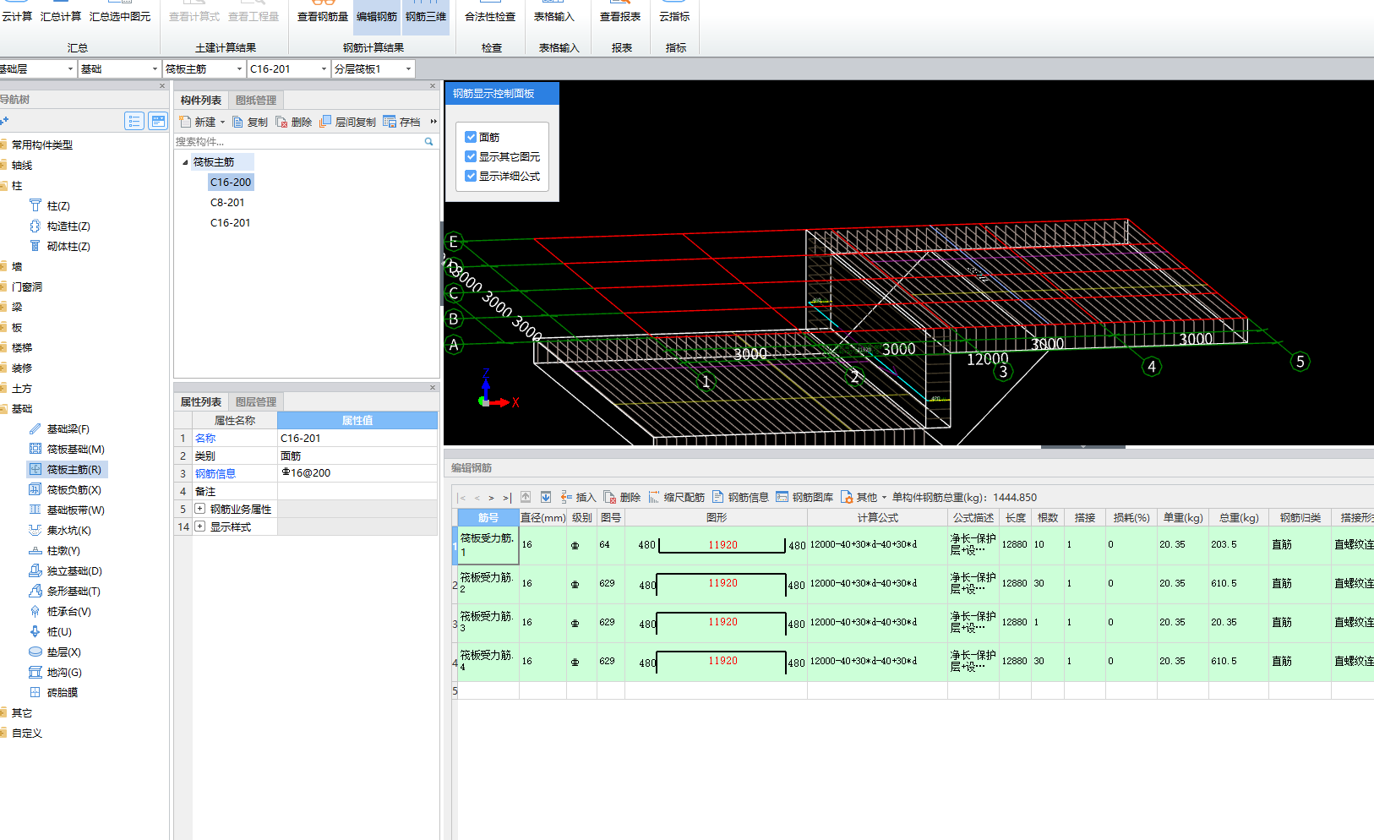
Task: Open 钢筋信息 rebar info
Action: [740, 497]
